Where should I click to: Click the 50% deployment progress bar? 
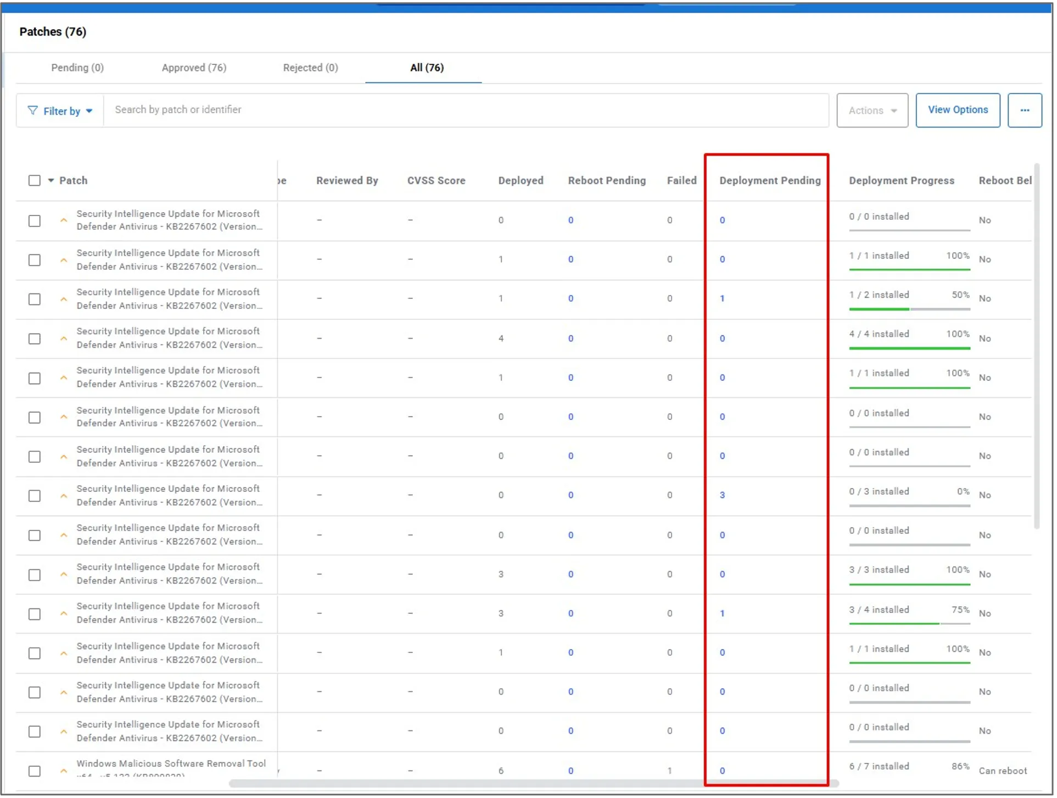click(909, 309)
